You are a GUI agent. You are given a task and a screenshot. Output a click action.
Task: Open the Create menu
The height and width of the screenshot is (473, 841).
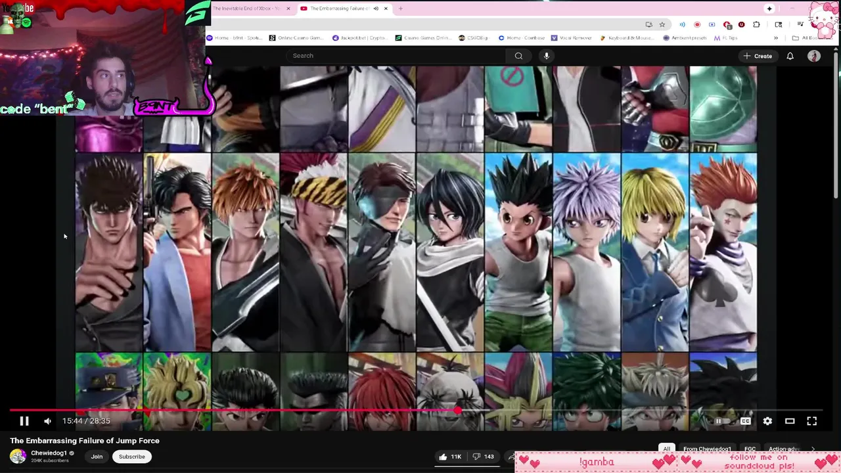click(758, 56)
